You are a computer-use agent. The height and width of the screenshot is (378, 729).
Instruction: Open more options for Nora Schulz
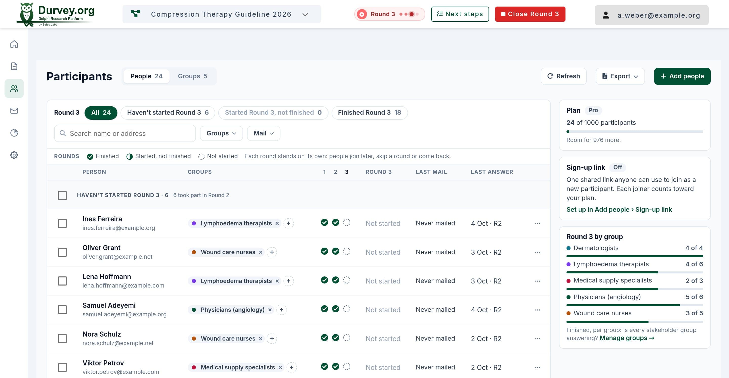coord(537,339)
